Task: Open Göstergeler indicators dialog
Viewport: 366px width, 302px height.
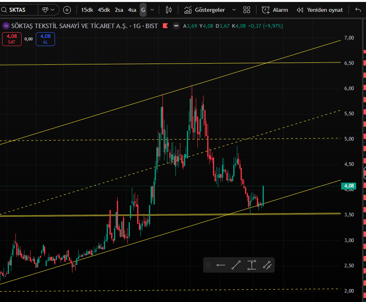Action: click(205, 10)
